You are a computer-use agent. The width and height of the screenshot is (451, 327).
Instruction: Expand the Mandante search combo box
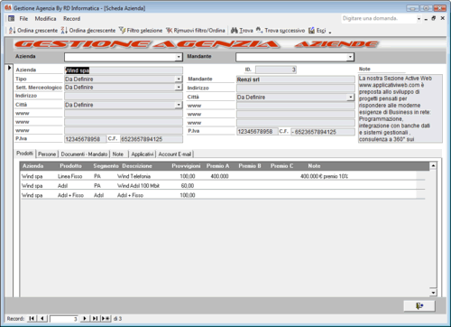tap(350, 57)
